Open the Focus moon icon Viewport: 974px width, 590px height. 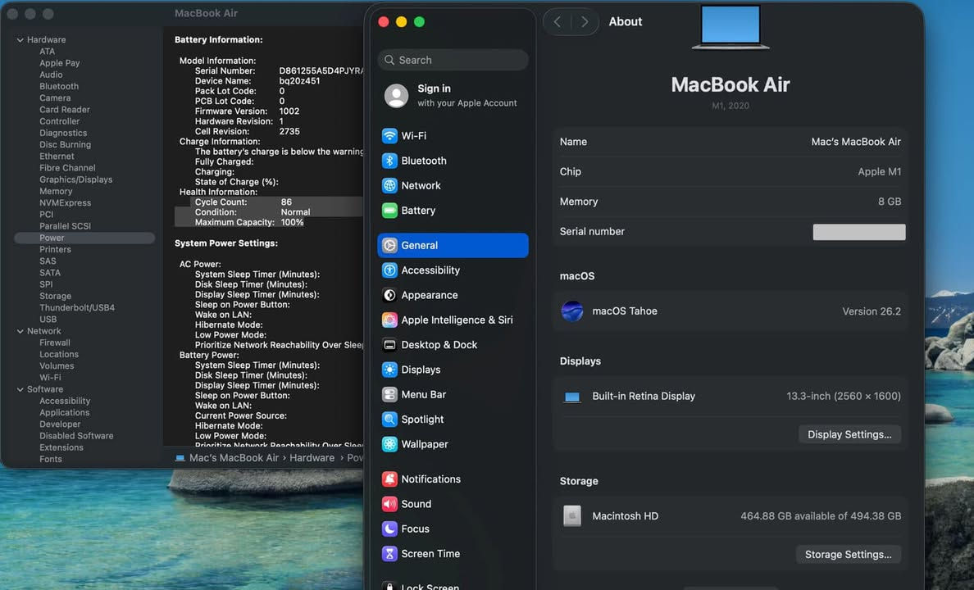(x=390, y=529)
